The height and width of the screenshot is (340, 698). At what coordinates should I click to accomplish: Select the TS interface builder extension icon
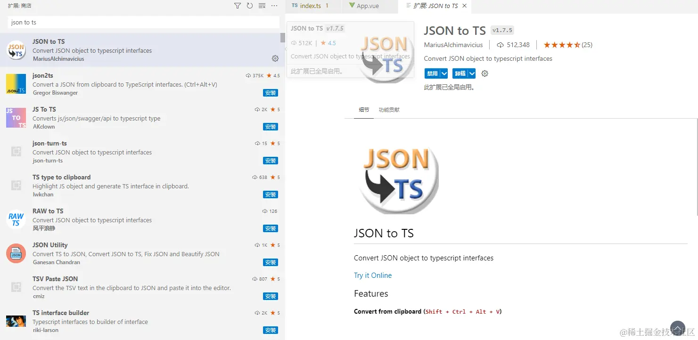[x=16, y=321]
